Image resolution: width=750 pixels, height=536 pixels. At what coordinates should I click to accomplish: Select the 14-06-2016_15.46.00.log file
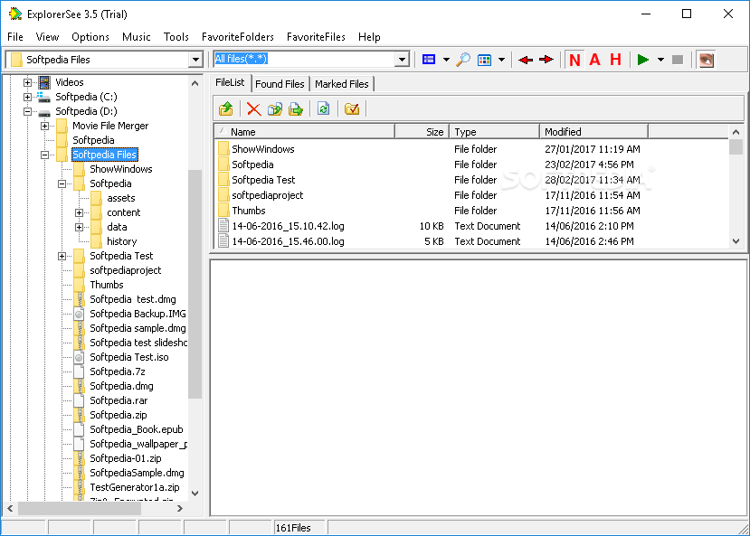click(x=288, y=241)
